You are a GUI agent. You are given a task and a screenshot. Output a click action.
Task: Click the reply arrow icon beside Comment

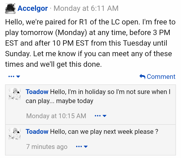(x=142, y=77)
